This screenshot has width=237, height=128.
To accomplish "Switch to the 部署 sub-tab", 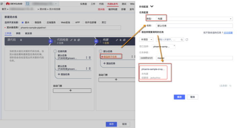I will (x=124, y=9).
